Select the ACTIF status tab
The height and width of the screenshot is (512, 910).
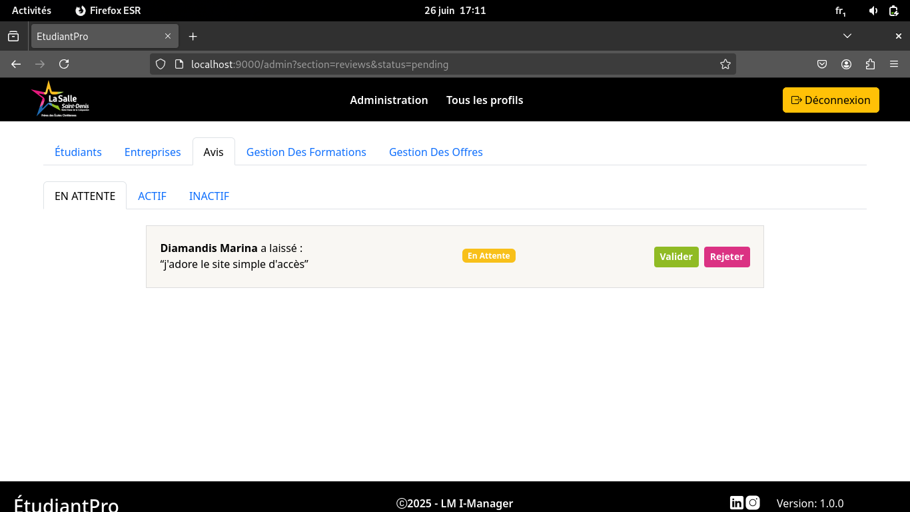152,196
